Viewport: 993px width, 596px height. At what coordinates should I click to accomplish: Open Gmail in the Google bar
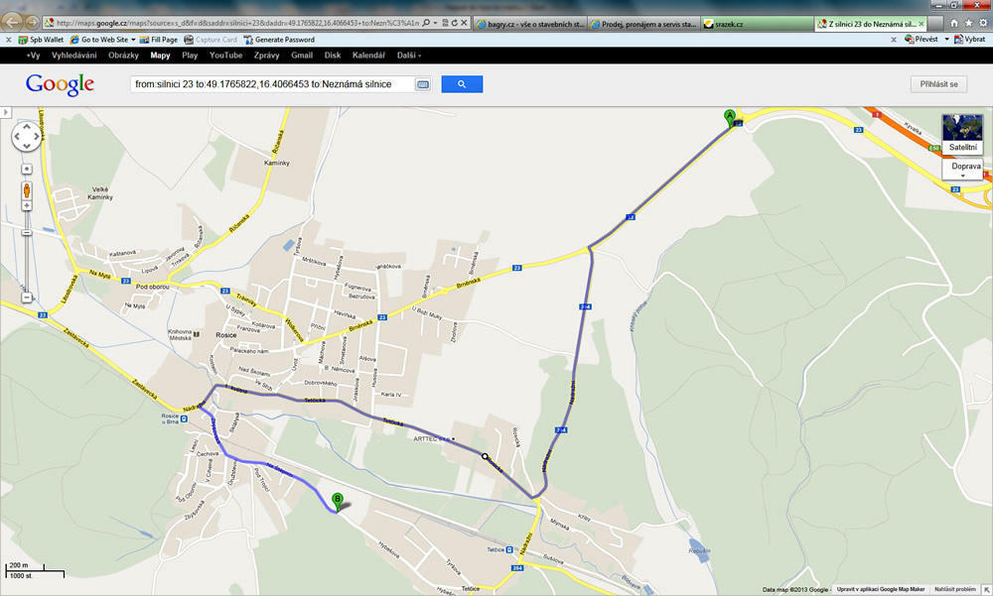[302, 56]
